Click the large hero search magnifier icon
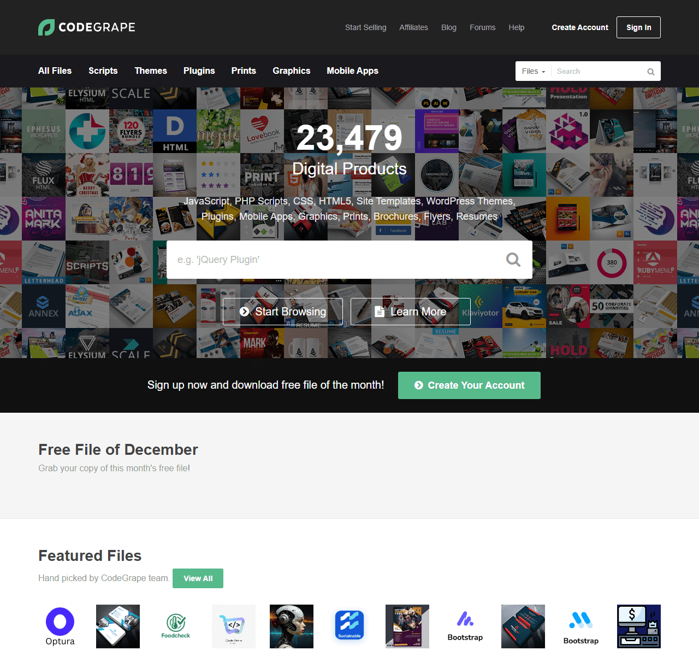The height and width of the screenshot is (656, 699). point(513,260)
